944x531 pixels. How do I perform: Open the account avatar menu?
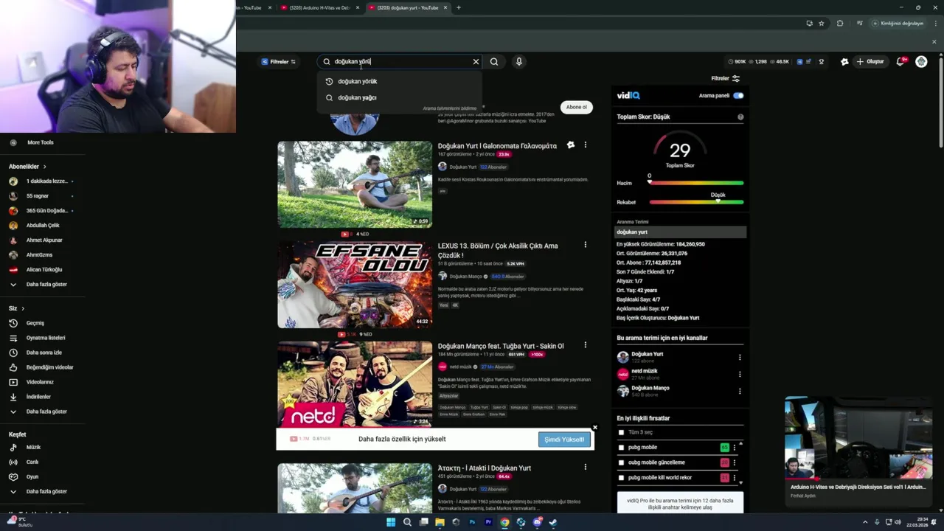tap(921, 62)
